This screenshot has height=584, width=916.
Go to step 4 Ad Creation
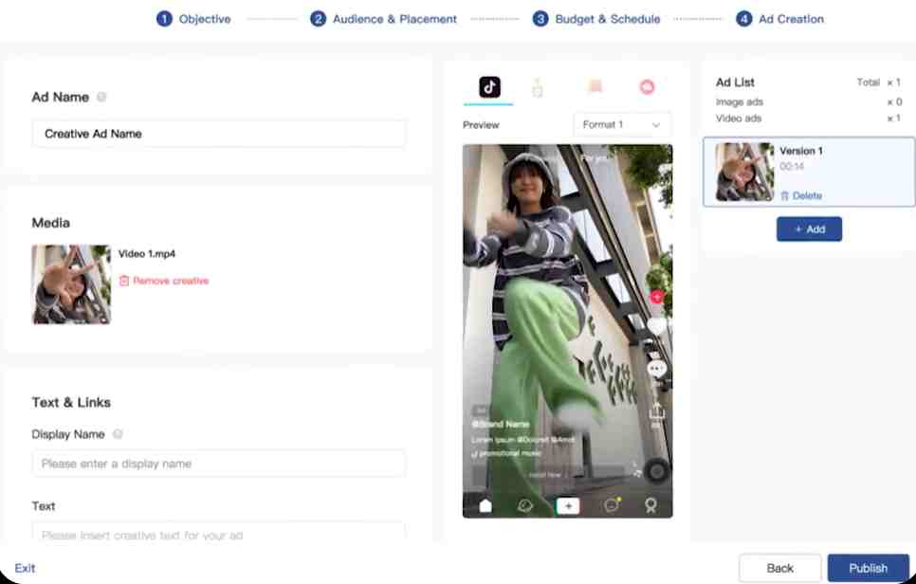click(x=779, y=19)
